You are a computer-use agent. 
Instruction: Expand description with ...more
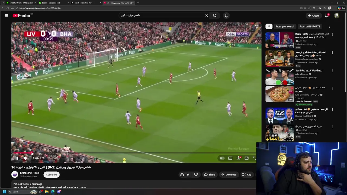(x=83, y=187)
